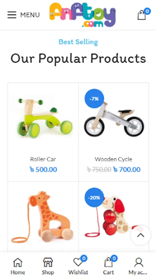
Task: Select the Wishlist tab label
Action: click(x=78, y=272)
